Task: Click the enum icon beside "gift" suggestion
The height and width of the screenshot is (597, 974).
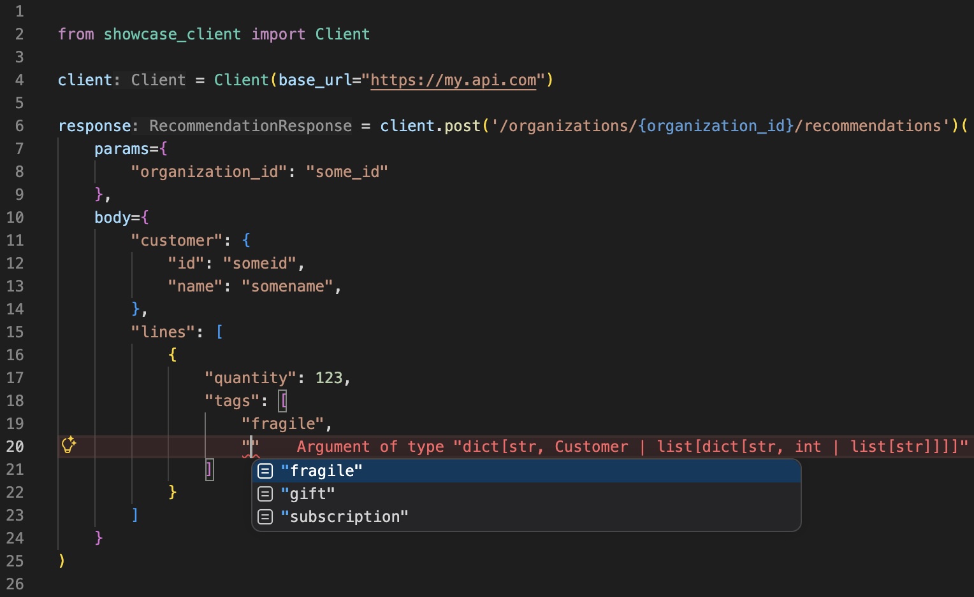Action: click(265, 494)
